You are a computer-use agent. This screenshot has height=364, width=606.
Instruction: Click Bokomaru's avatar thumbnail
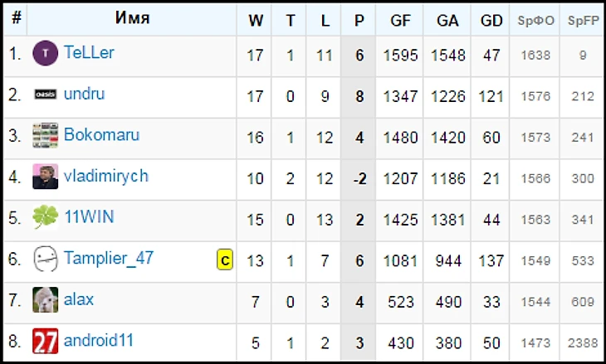45,136
